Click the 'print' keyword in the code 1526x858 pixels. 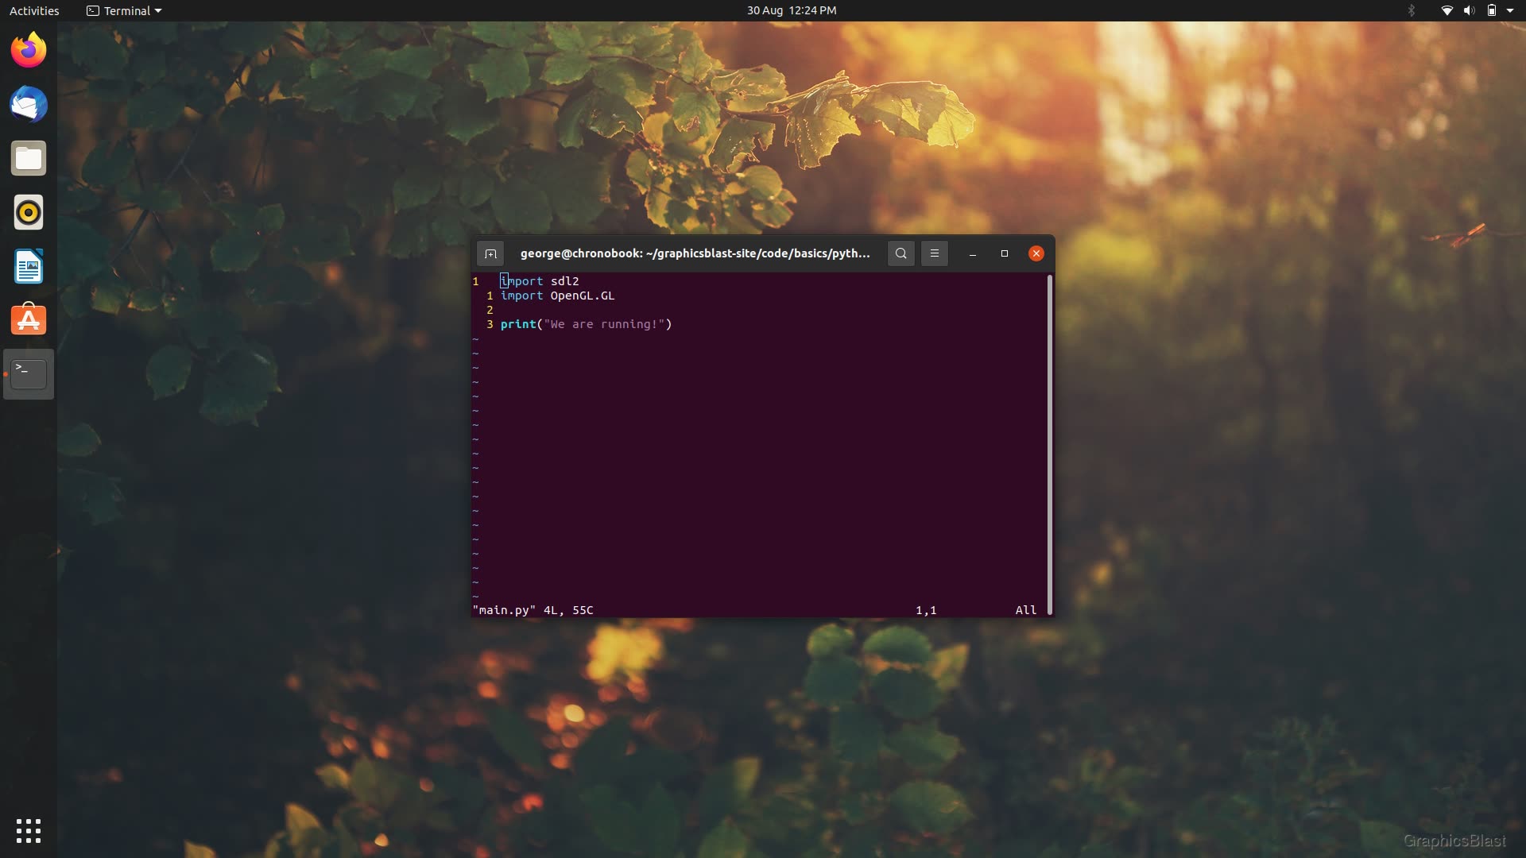pos(518,324)
